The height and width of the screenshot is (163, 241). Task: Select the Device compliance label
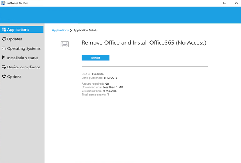point(23,67)
